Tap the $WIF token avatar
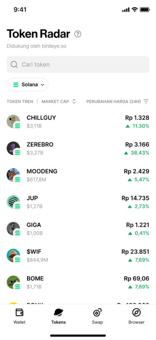 (14, 255)
